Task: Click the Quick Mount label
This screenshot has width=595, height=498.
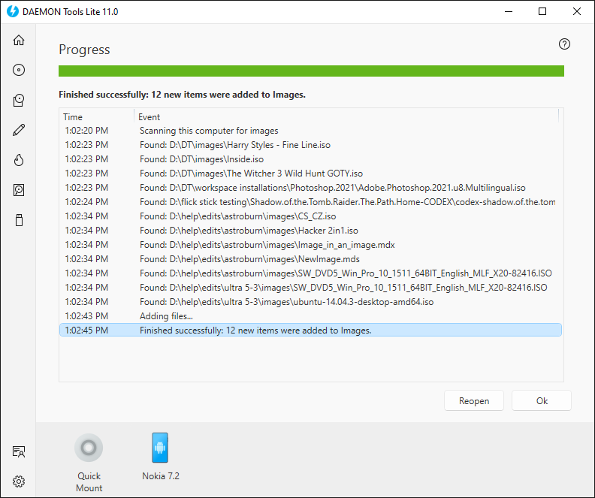Action: [x=89, y=481]
